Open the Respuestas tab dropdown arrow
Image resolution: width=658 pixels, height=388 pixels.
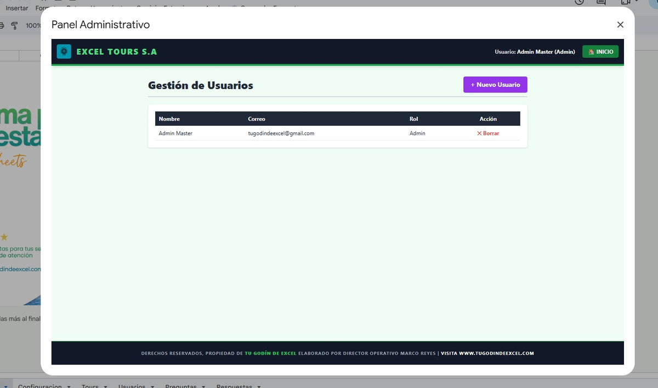point(259,386)
